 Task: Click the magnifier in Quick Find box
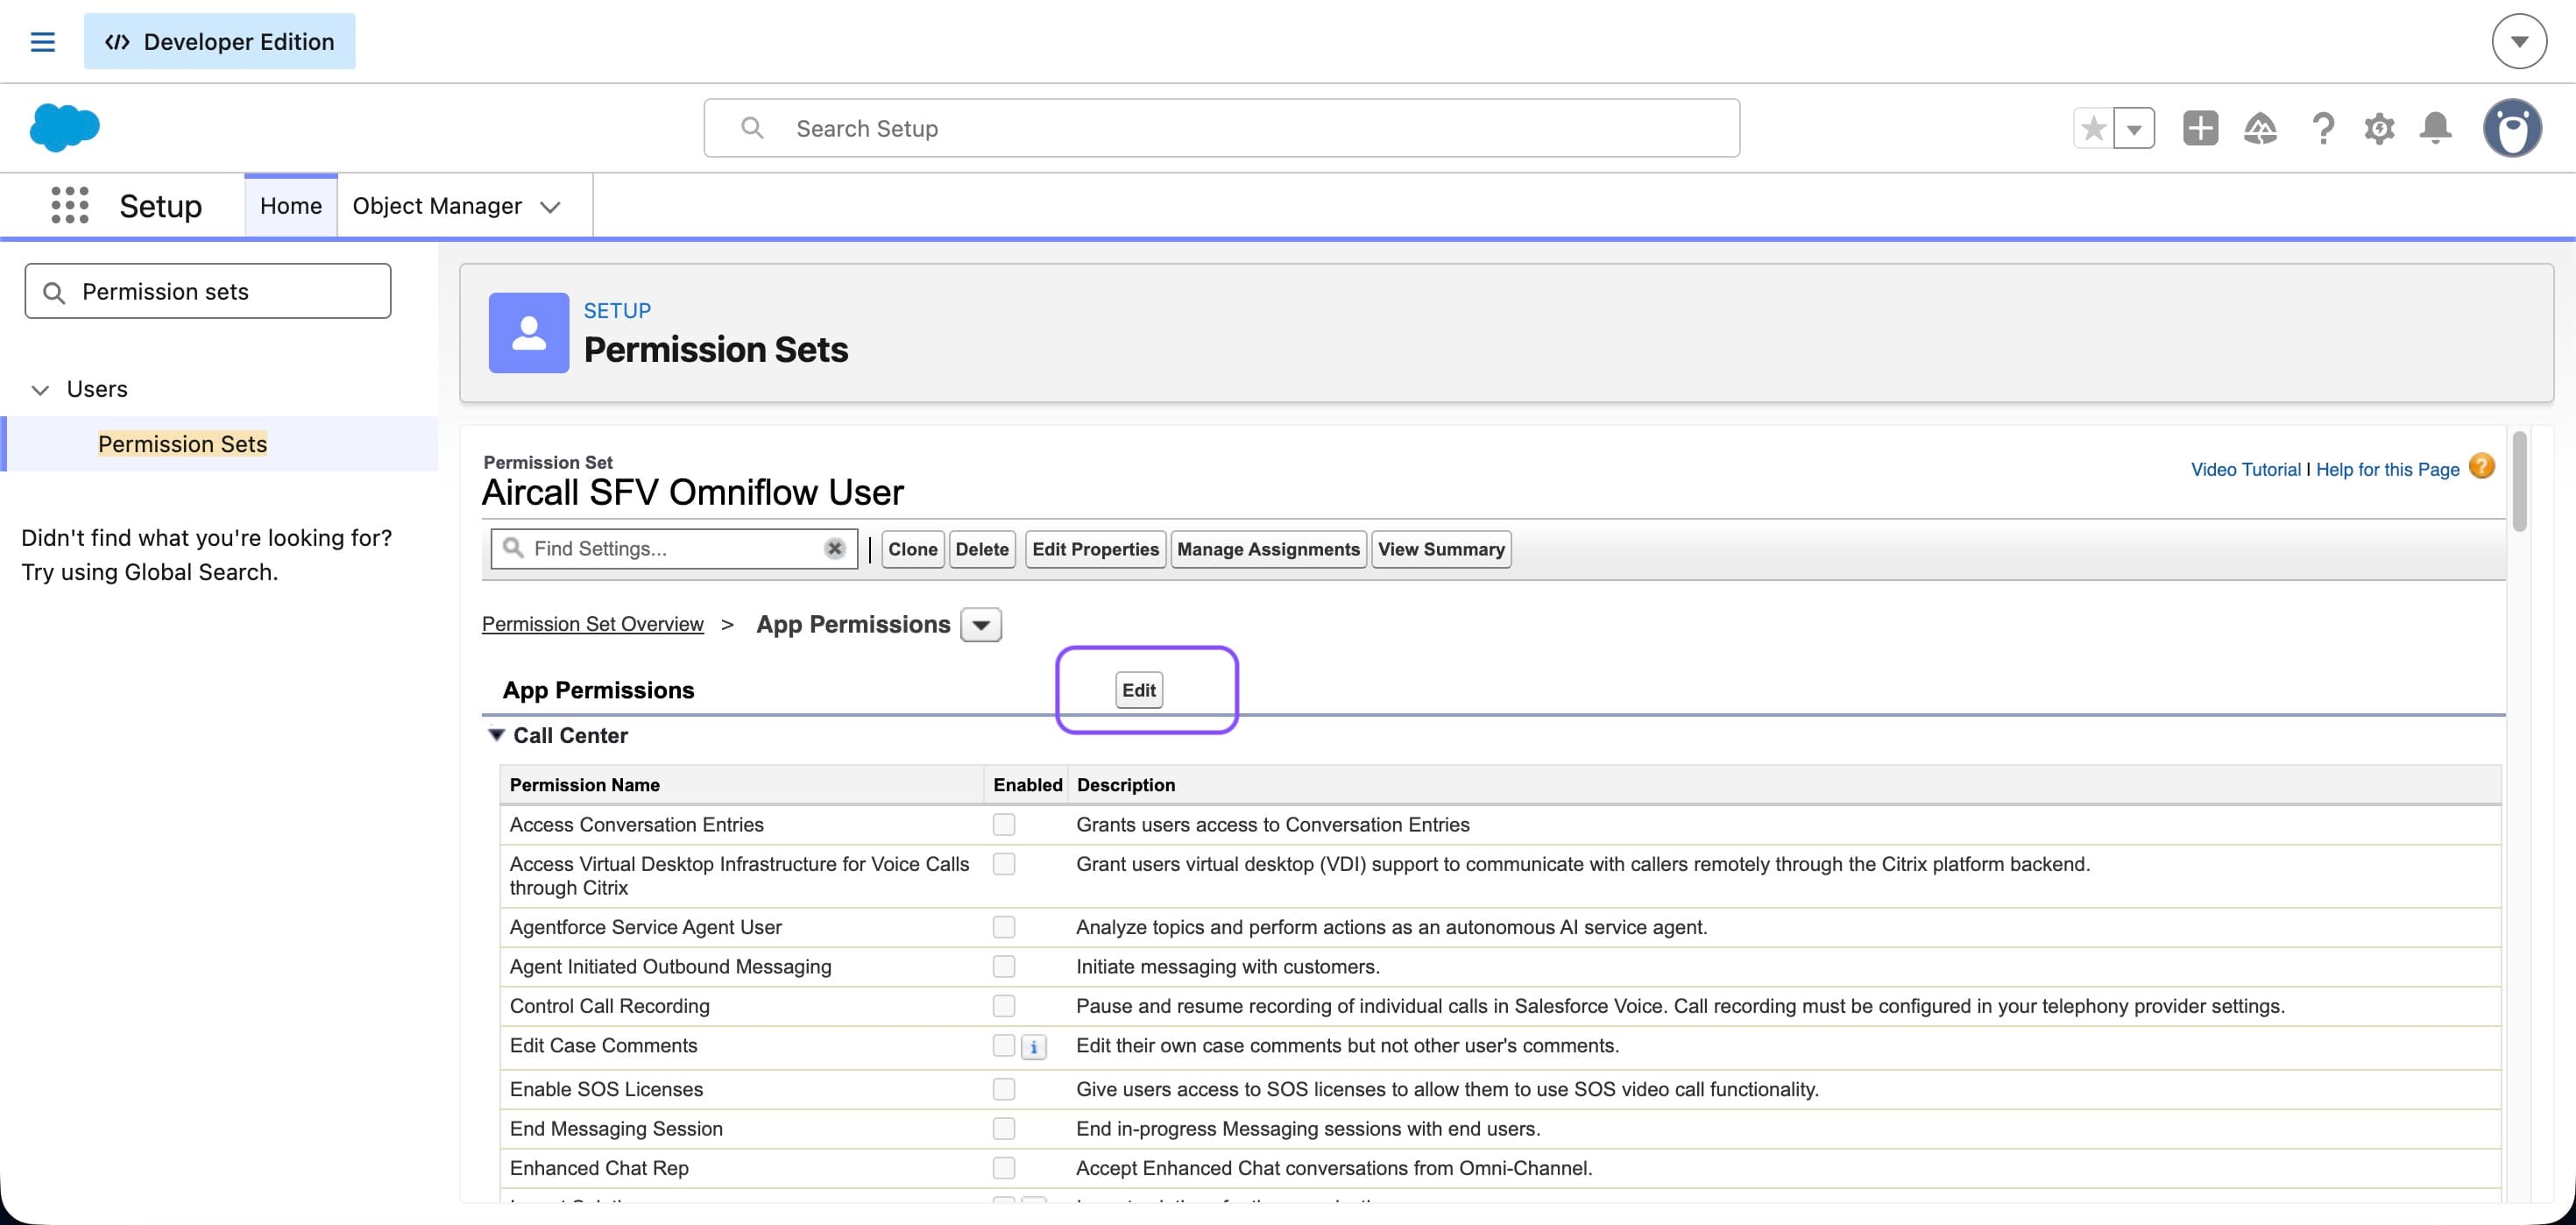tap(54, 292)
